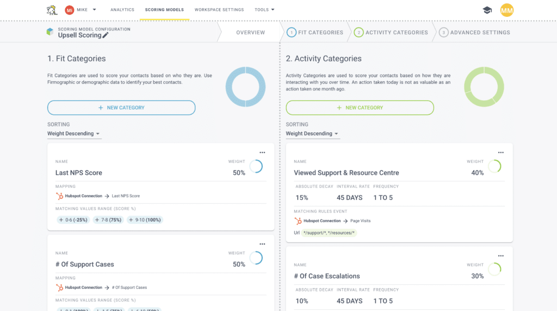This screenshot has width=557, height=311.
Task: Click Hubspot icon in # Of Support Cases mapping
Action: pyautogui.click(x=59, y=288)
